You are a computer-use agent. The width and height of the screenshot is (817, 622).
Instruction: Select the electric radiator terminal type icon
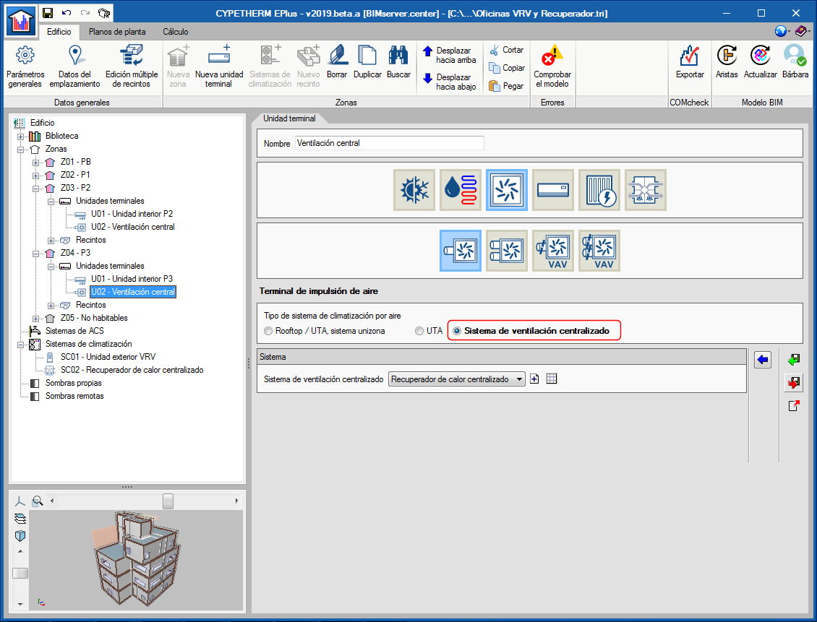click(599, 190)
